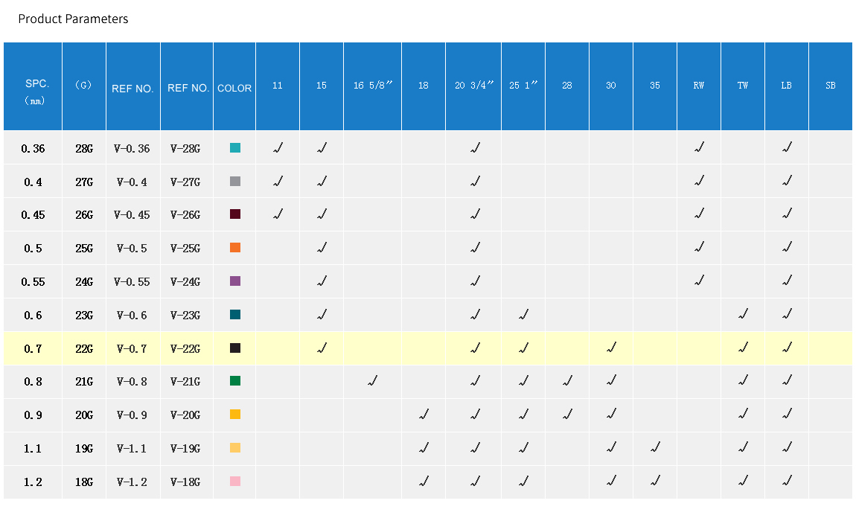Screen dimensions: 856x521
Task: Click the green color swatch for V-21G
Action: [235, 381]
